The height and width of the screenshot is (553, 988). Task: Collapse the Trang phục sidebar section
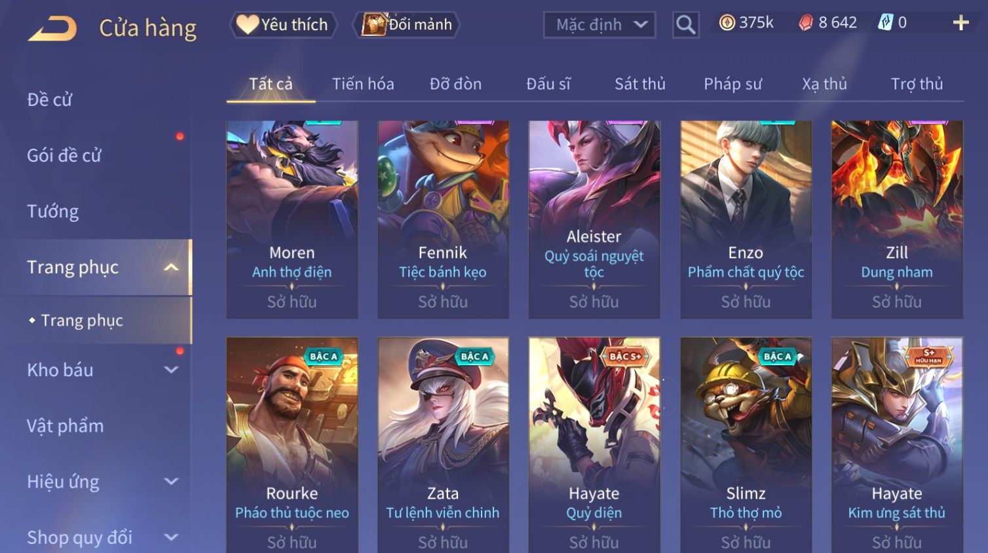(171, 267)
